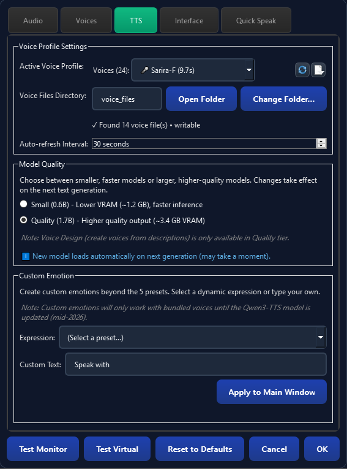Click the 'Voice Profile Settings' group heading
This screenshot has width=347, height=469.
tap(53, 47)
